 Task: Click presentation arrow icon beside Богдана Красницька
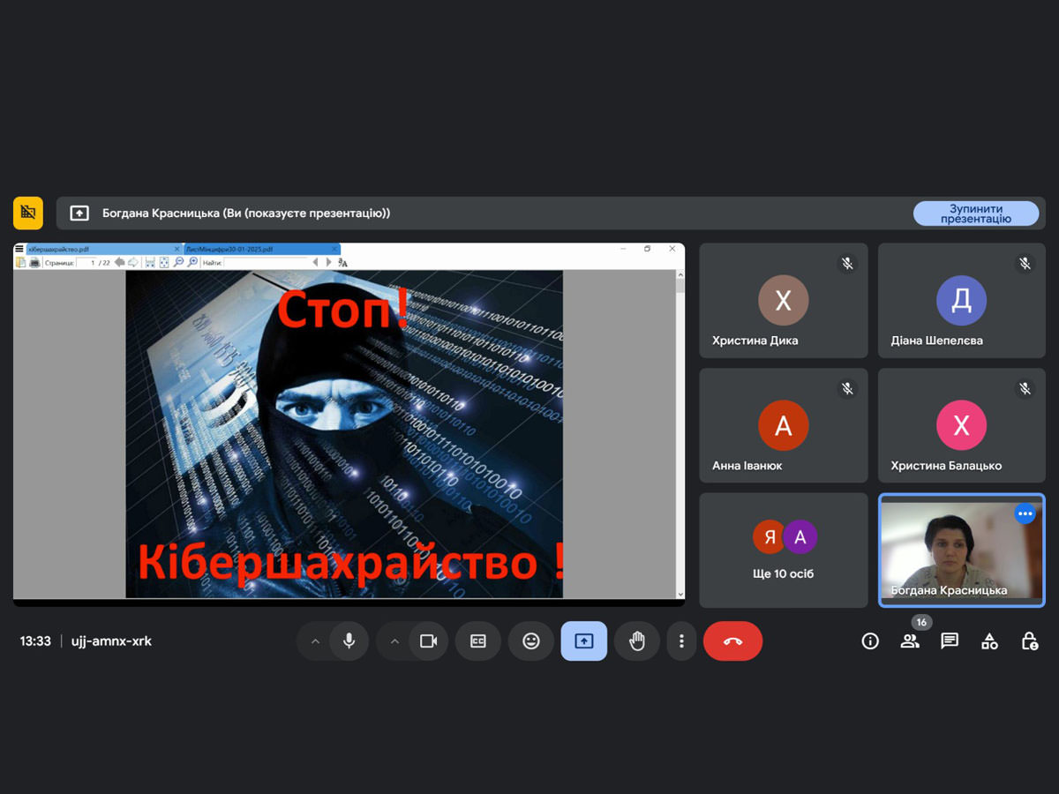(79, 213)
